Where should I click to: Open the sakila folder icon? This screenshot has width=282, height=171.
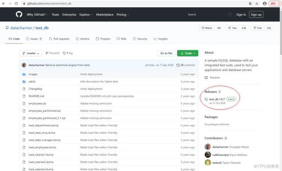pyautogui.click(x=24, y=82)
